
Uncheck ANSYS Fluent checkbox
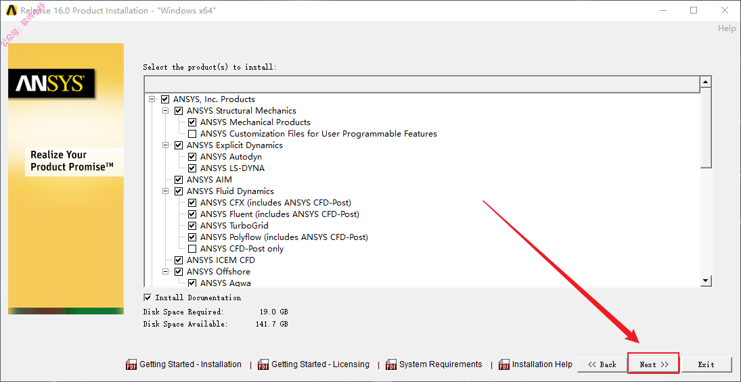click(192, 214)
